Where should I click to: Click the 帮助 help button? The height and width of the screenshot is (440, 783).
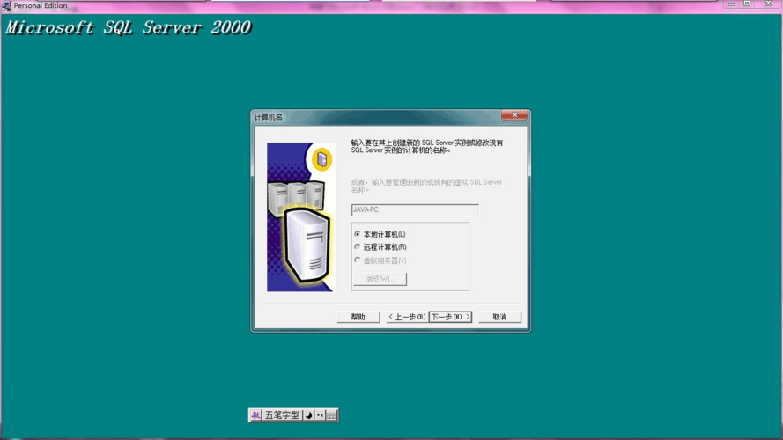pos(358,317)
